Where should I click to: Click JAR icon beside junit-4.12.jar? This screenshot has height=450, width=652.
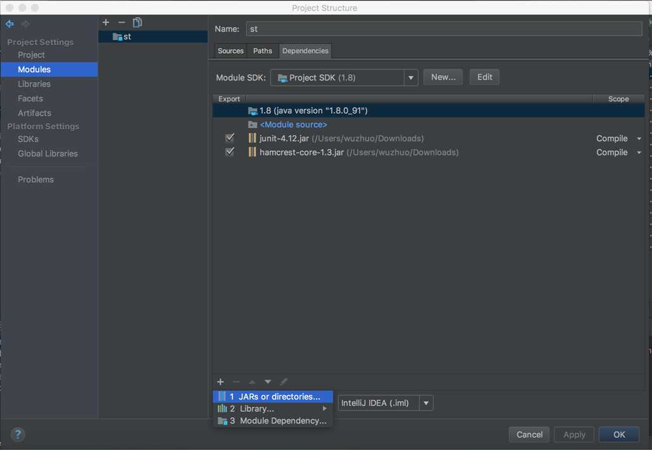pos(252,138)
